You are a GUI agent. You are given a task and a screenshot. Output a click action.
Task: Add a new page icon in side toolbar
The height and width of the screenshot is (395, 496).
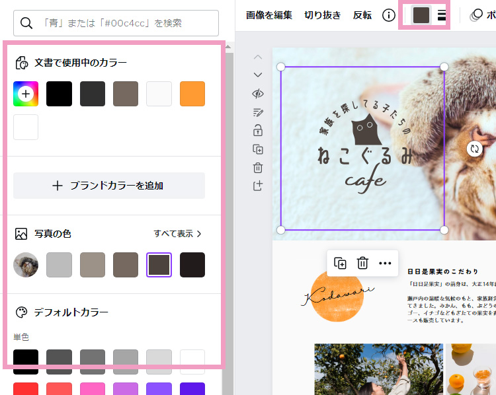click(x=258, y=186)
